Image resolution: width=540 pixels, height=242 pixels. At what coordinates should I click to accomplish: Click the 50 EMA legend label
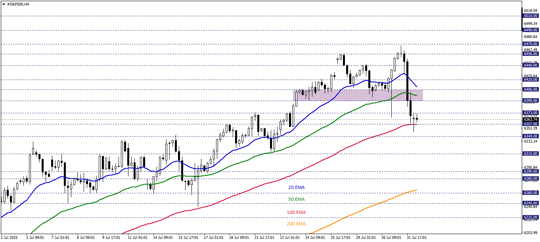(x=297, y=199)
